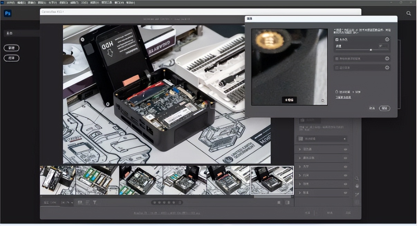The height and width of the screenshot is (226, 417).
Task: Select the Zoom tool in Camera Raw
Action: click(357, 178)
